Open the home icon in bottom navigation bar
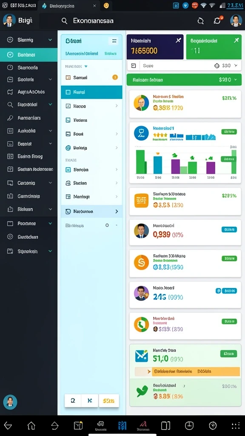This screenshot has width=245, height=436. point(31,425)
